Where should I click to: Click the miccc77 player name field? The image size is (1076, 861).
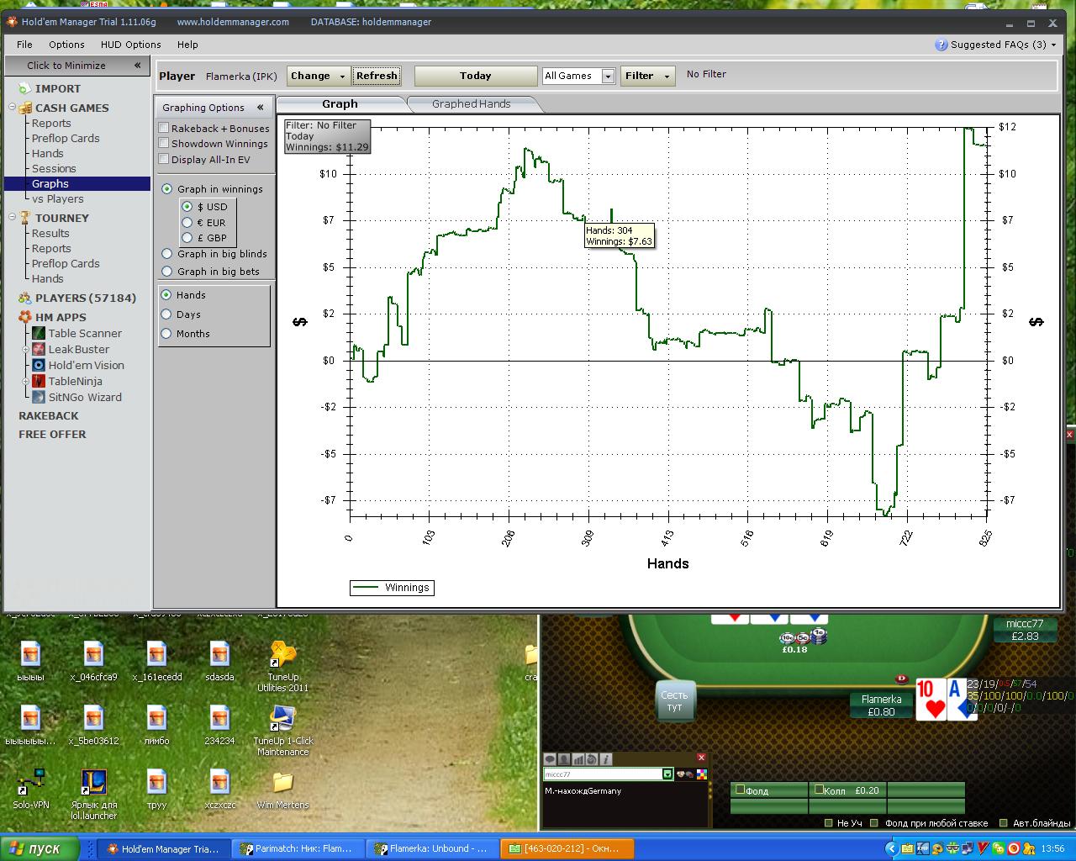[x=603, y=774]
